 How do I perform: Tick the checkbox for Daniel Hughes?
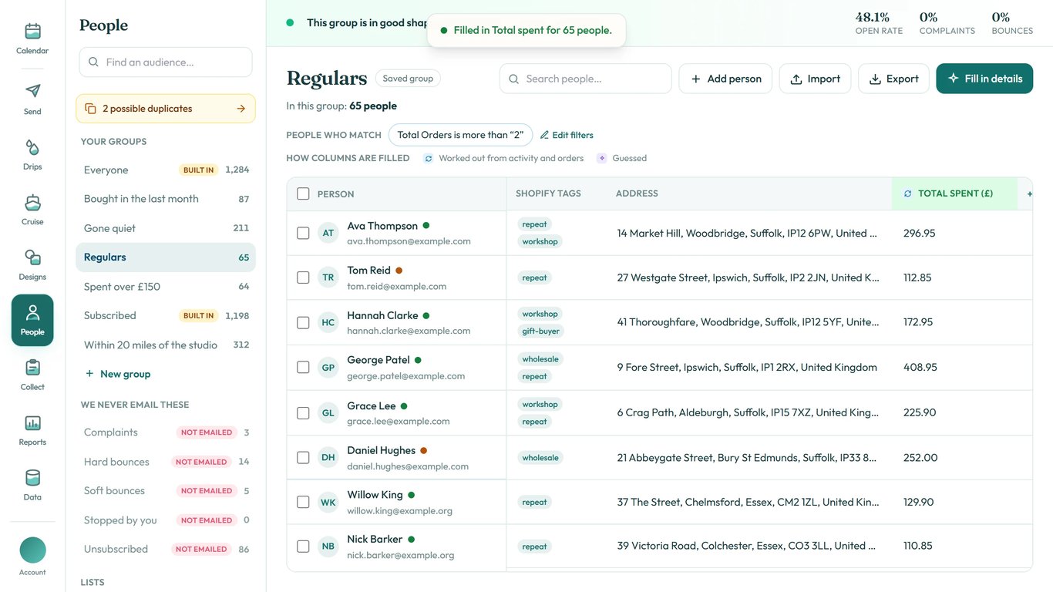tap(303, 457)
